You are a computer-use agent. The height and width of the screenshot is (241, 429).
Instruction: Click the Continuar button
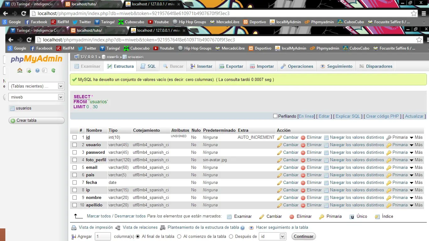304,237
